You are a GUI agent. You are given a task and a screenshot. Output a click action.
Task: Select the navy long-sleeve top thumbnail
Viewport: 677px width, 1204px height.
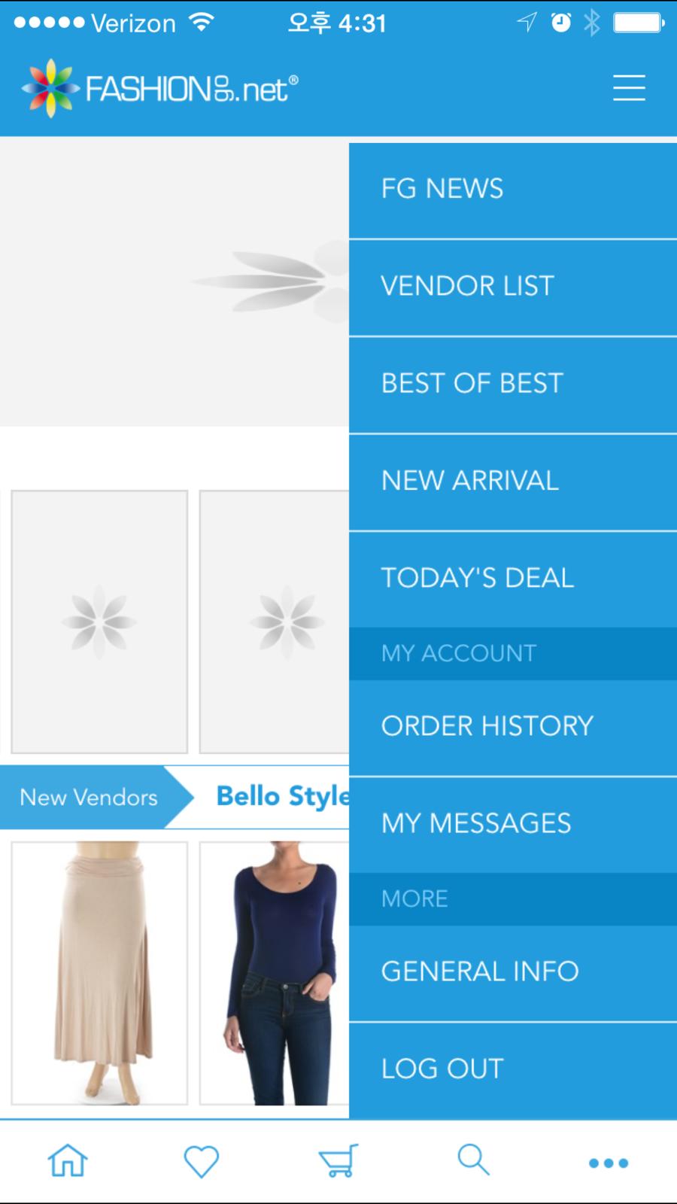click(x=275, y=973)
